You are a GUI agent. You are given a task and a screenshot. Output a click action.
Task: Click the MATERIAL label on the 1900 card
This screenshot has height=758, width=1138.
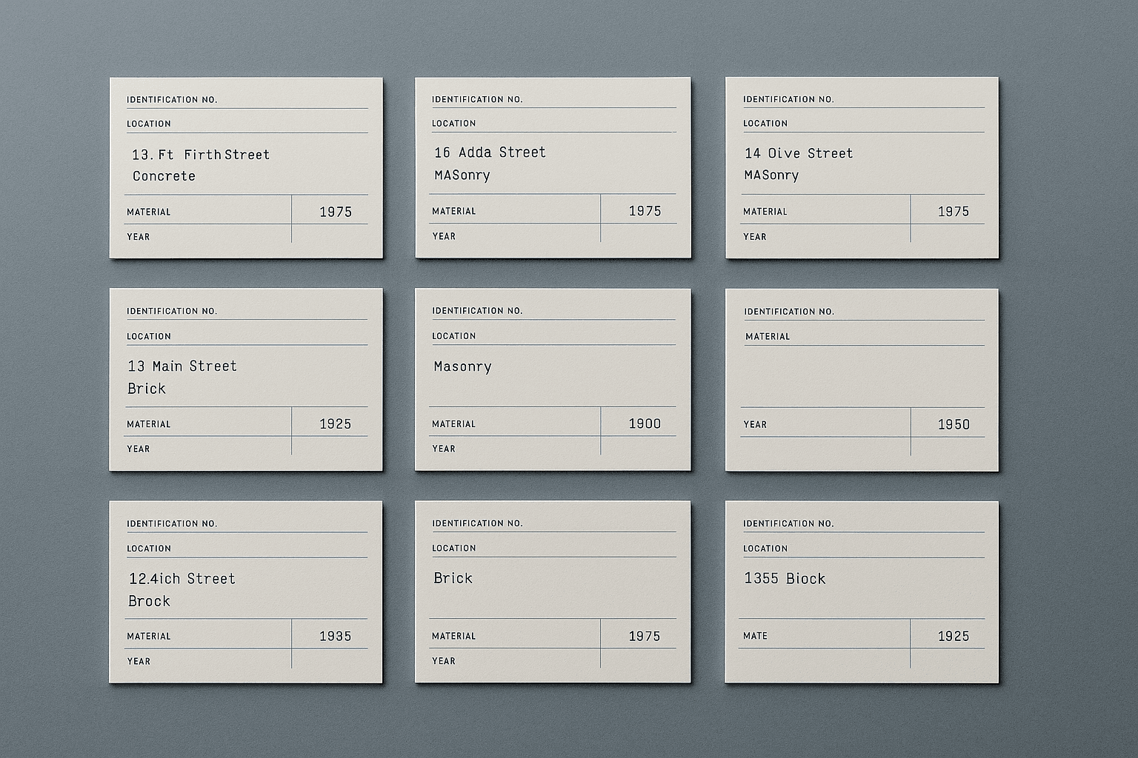453,424
